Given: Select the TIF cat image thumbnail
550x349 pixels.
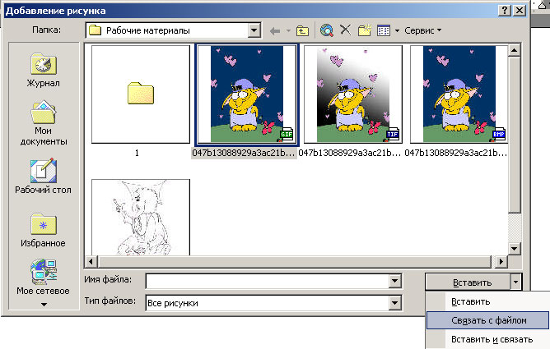Looking at the screenshot, I should pos(352,94).
